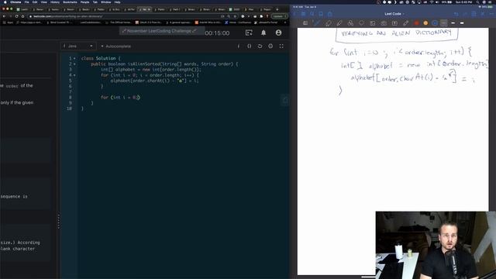Screen dimensions: 496x279
Task: Open the File menu
Action: (x=26, y=2)
